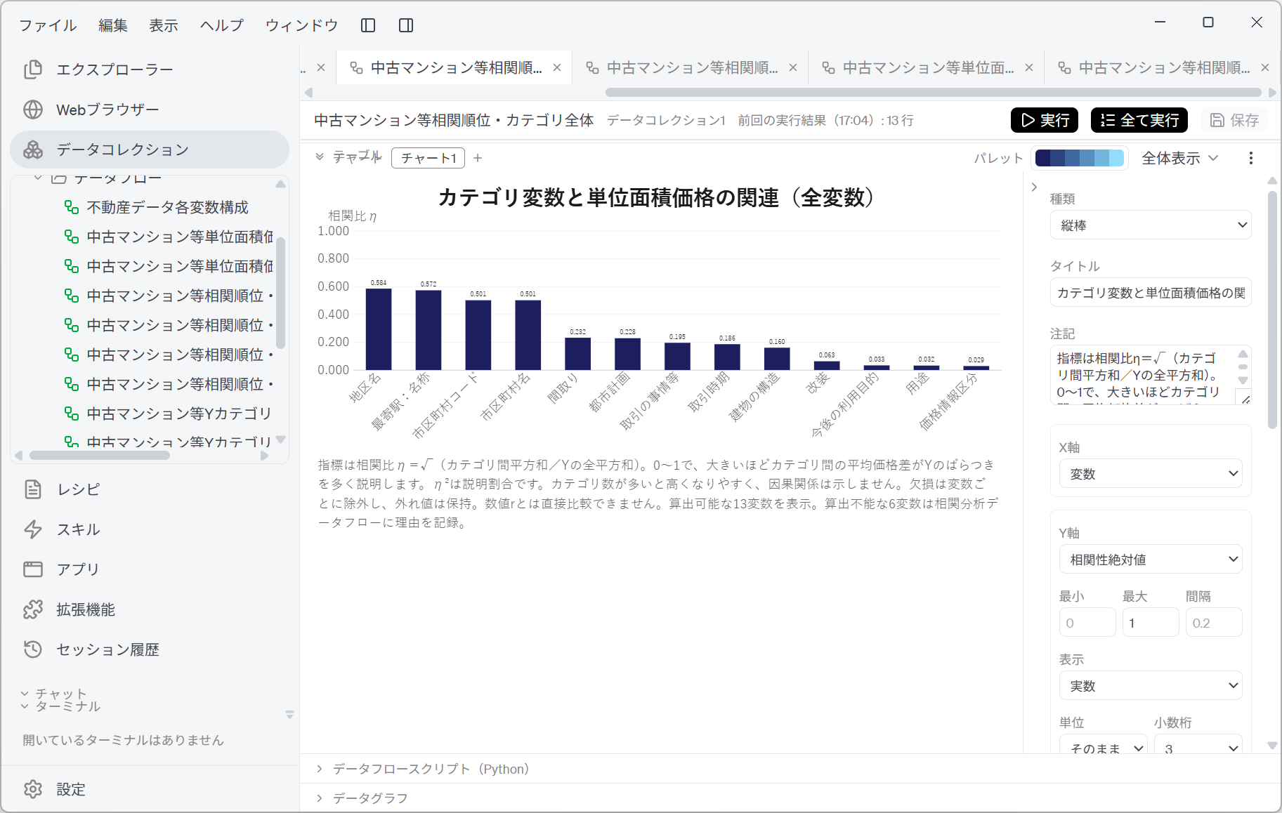Collapse the chart settings panel arrow
Image resolution: width=1282 pixels, height=813 pixels.
point(1034,187)
